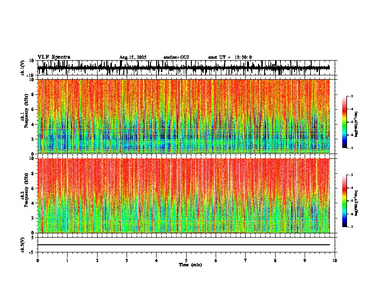
Task: Click time axis tick label "5"
Action: [186, 261]
